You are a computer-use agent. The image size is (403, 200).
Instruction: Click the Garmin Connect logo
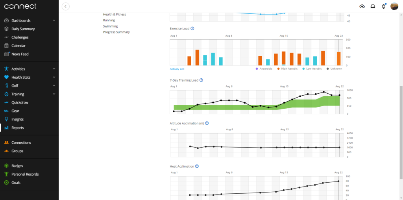[x=20, y=6]
